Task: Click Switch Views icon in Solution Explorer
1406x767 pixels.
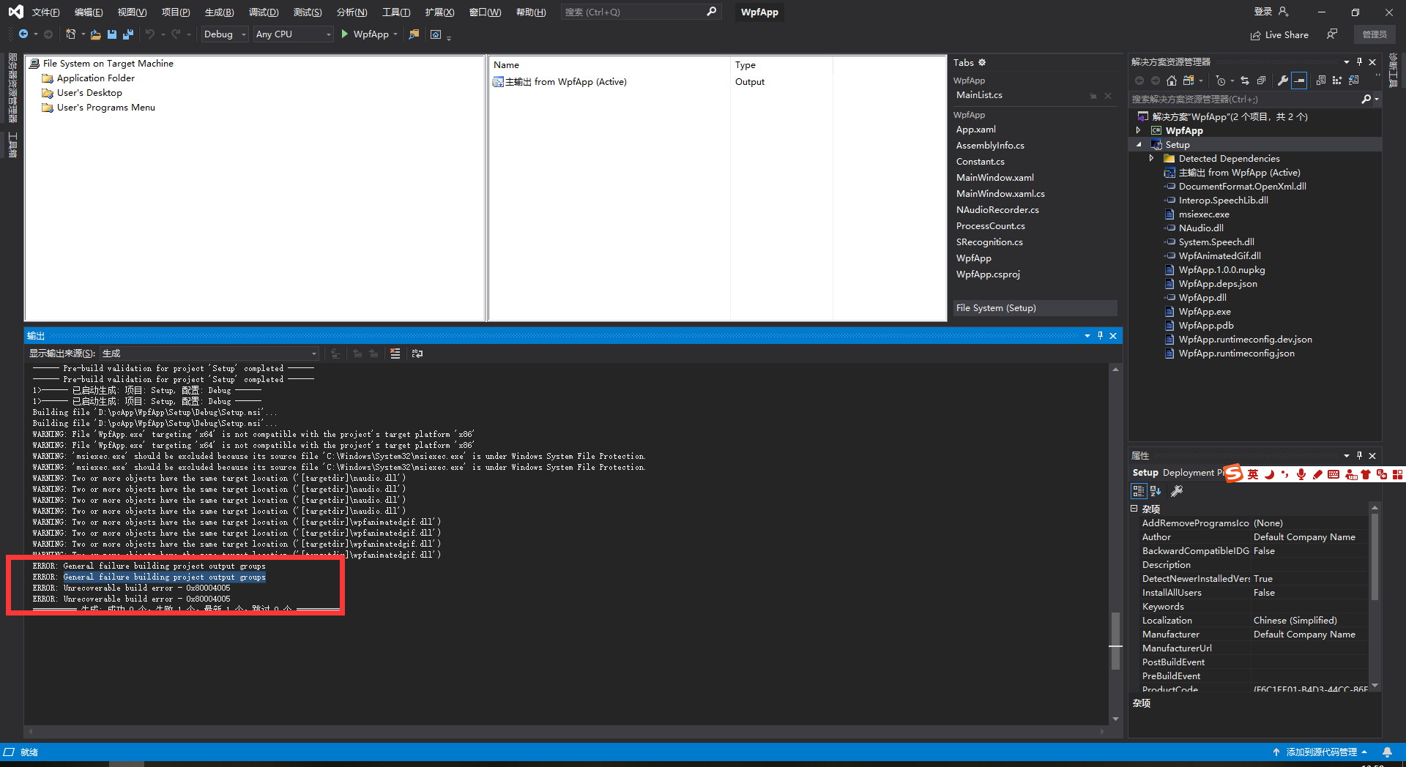Action: 1189,81
